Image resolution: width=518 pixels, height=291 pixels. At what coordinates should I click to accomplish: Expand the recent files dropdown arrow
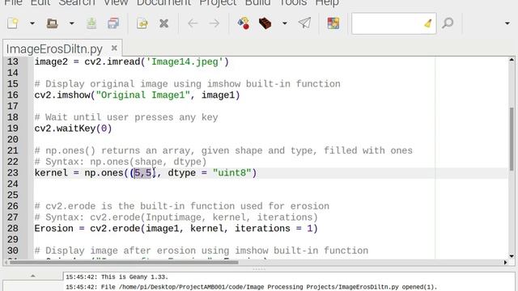pos(71,23)
